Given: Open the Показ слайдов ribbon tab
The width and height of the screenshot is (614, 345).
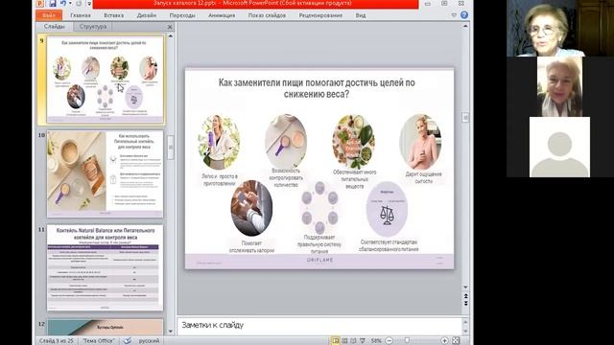Looking at the screenshot, I should pos(267,15).
